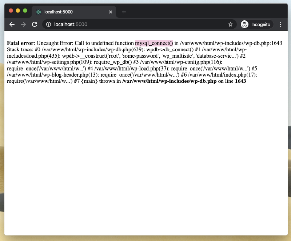Open site information via the info icon
This screenshot has height=241, width=291.
49,24
